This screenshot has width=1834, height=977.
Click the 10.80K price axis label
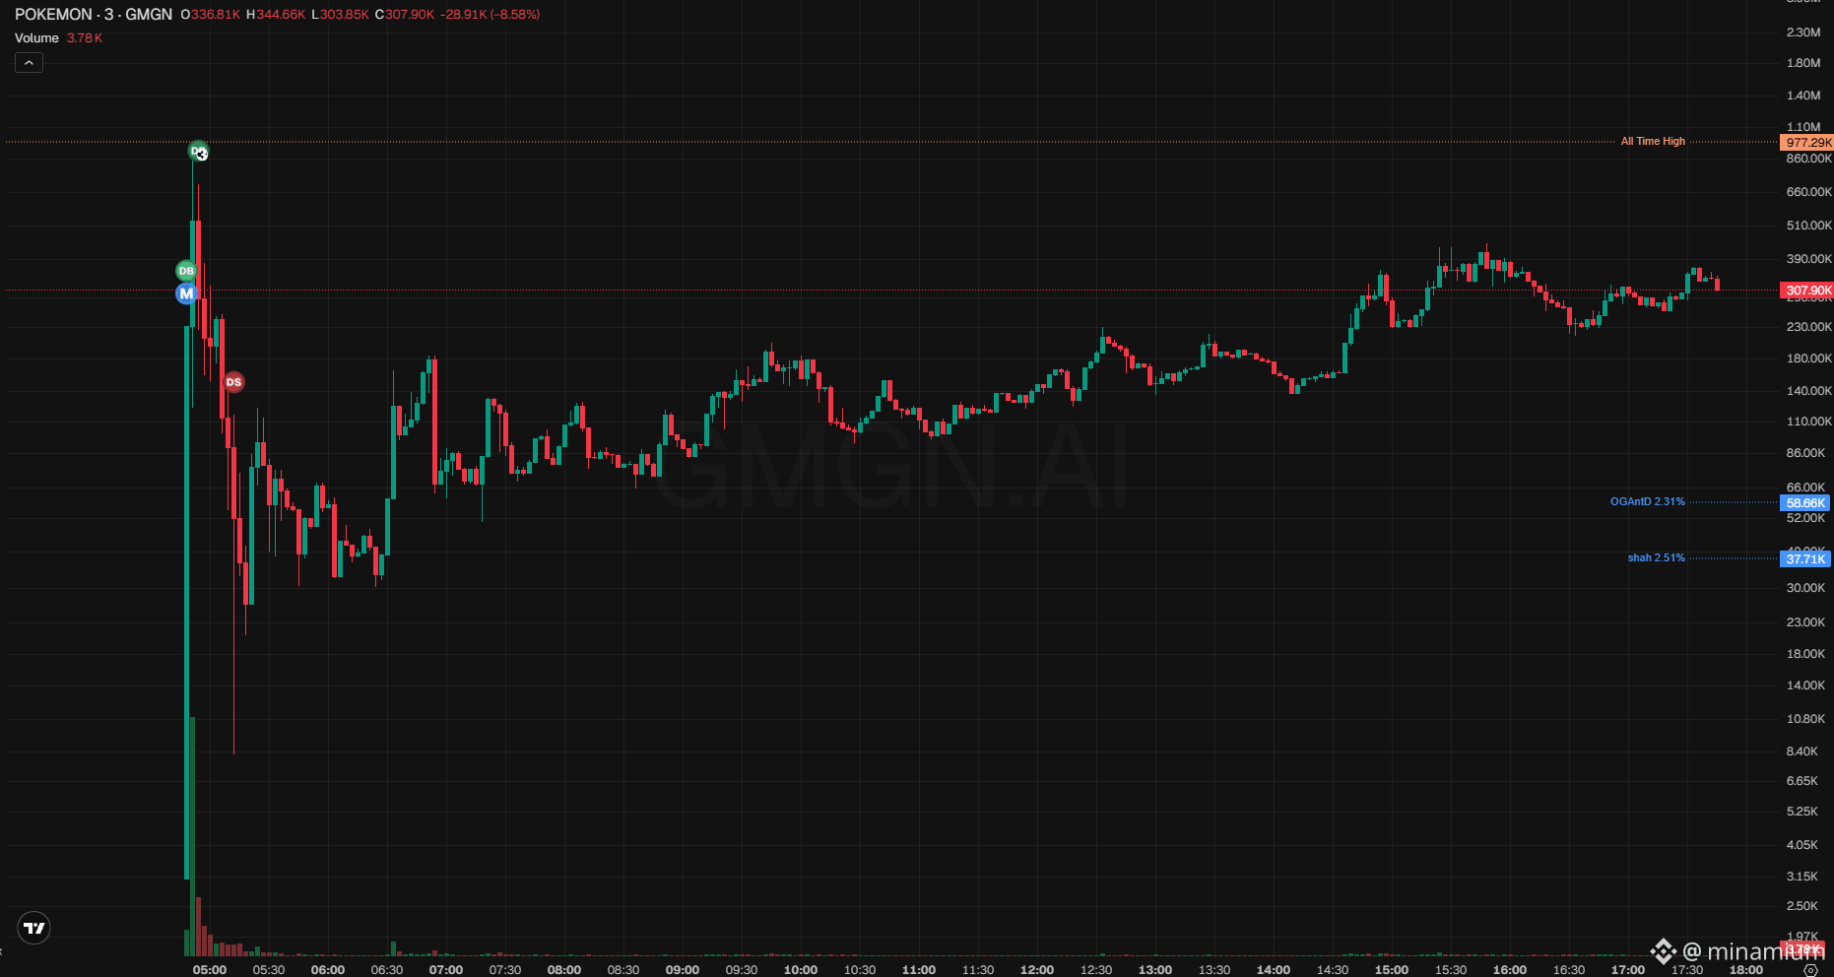point(1806,719)
